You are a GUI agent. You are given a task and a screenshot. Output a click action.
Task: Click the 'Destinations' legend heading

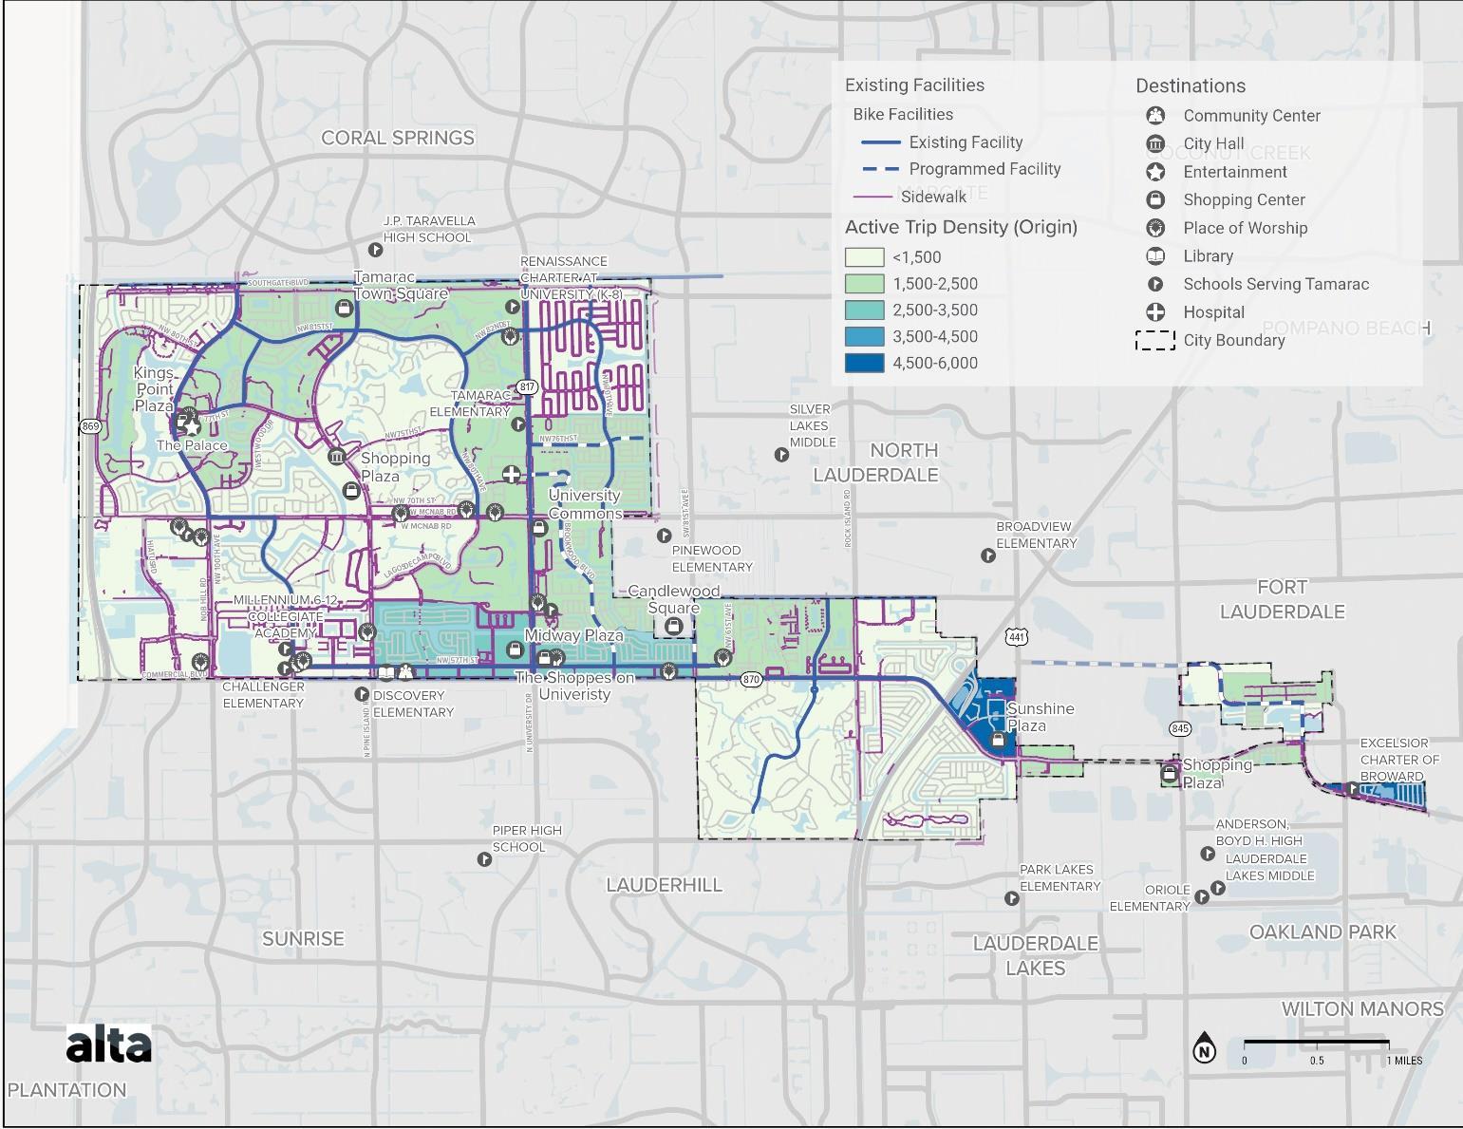point(1191,86)
